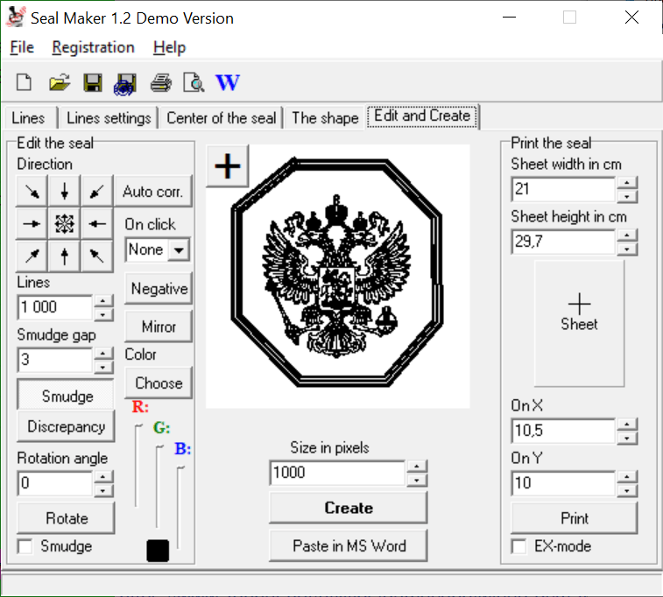Click the black color swatch

click(158, 551)
